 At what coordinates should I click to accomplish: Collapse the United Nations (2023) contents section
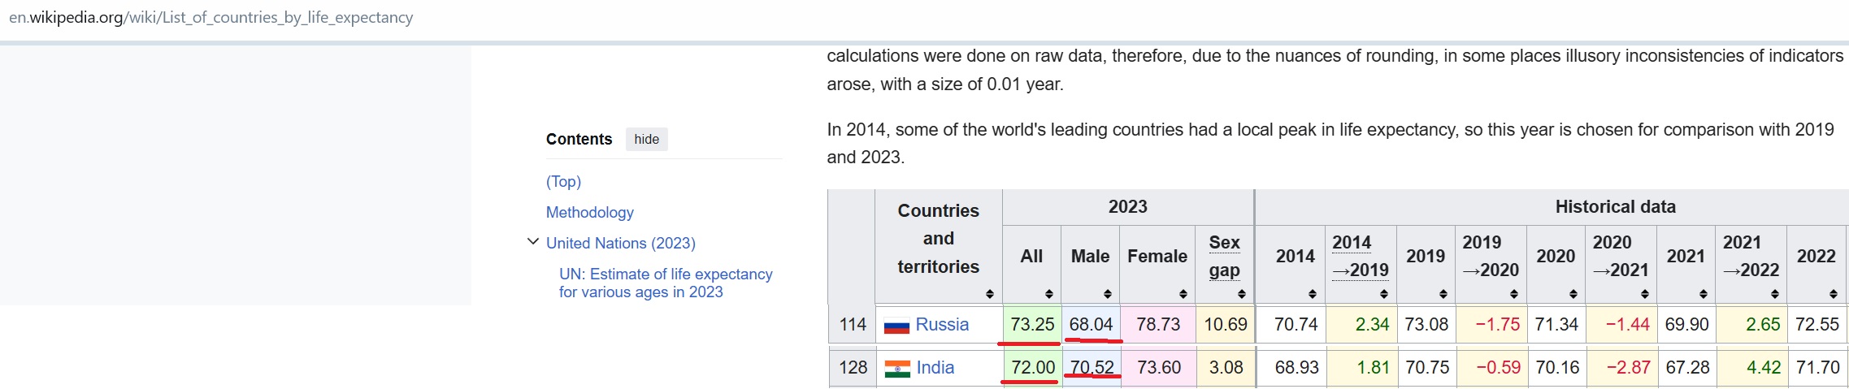pos(533,242)
